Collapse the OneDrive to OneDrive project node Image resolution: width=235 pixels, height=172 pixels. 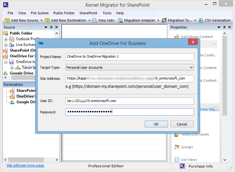click(6, 62)
